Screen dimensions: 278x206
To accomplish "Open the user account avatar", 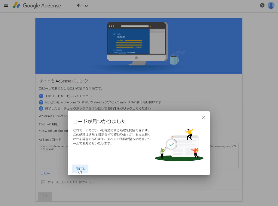I will click(271, 5).
